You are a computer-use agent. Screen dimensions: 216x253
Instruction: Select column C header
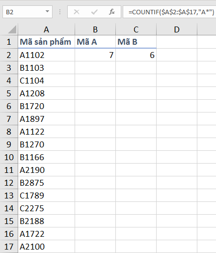(x=136, y=29)
